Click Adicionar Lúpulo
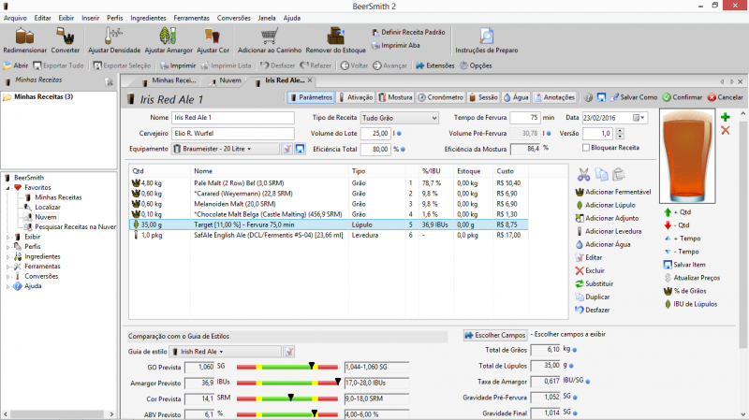The width and height of the screenshot is (749, 420). coord(606,205)
